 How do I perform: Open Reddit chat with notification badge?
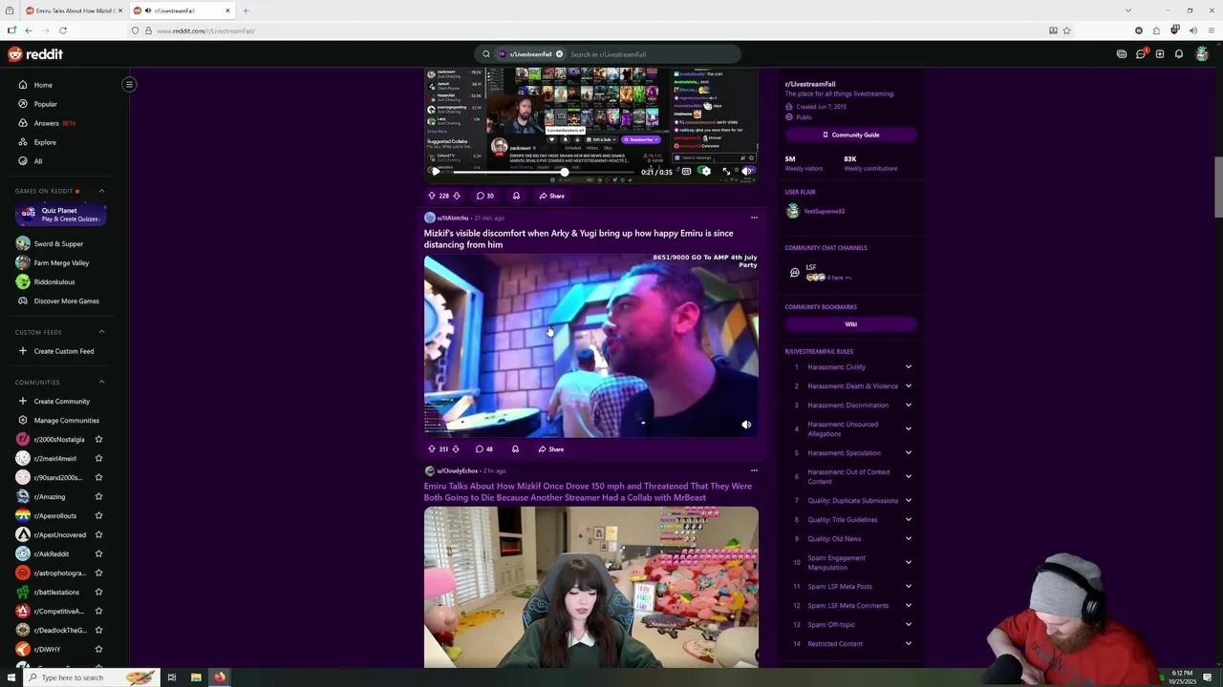(1141, 54)
